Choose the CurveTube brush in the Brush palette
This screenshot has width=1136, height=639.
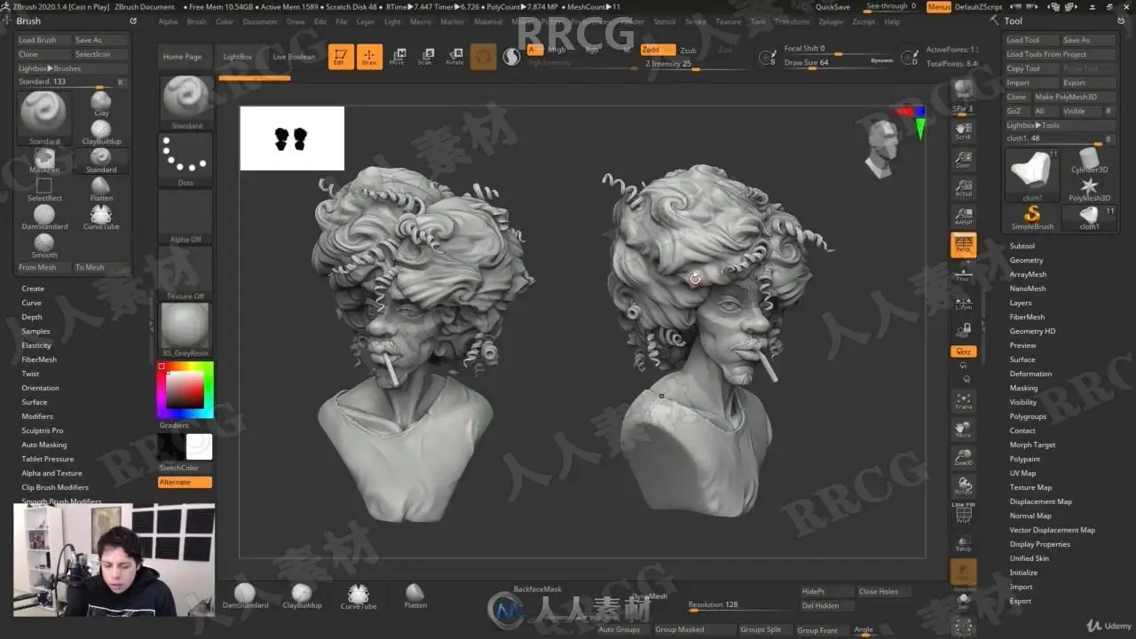[101, 217]
